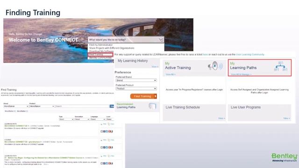Share MicroStation CONNECT 2D learning path on Twitter
Viewport: 299px width, 168px height.
click(x=107, y=132)
